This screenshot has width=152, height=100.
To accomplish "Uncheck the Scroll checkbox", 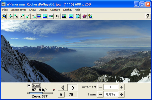I will 29,85.
